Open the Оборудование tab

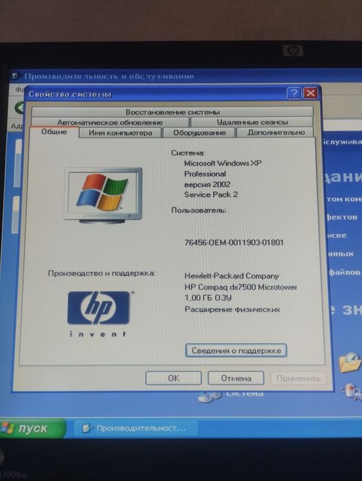tap(199, 133)
